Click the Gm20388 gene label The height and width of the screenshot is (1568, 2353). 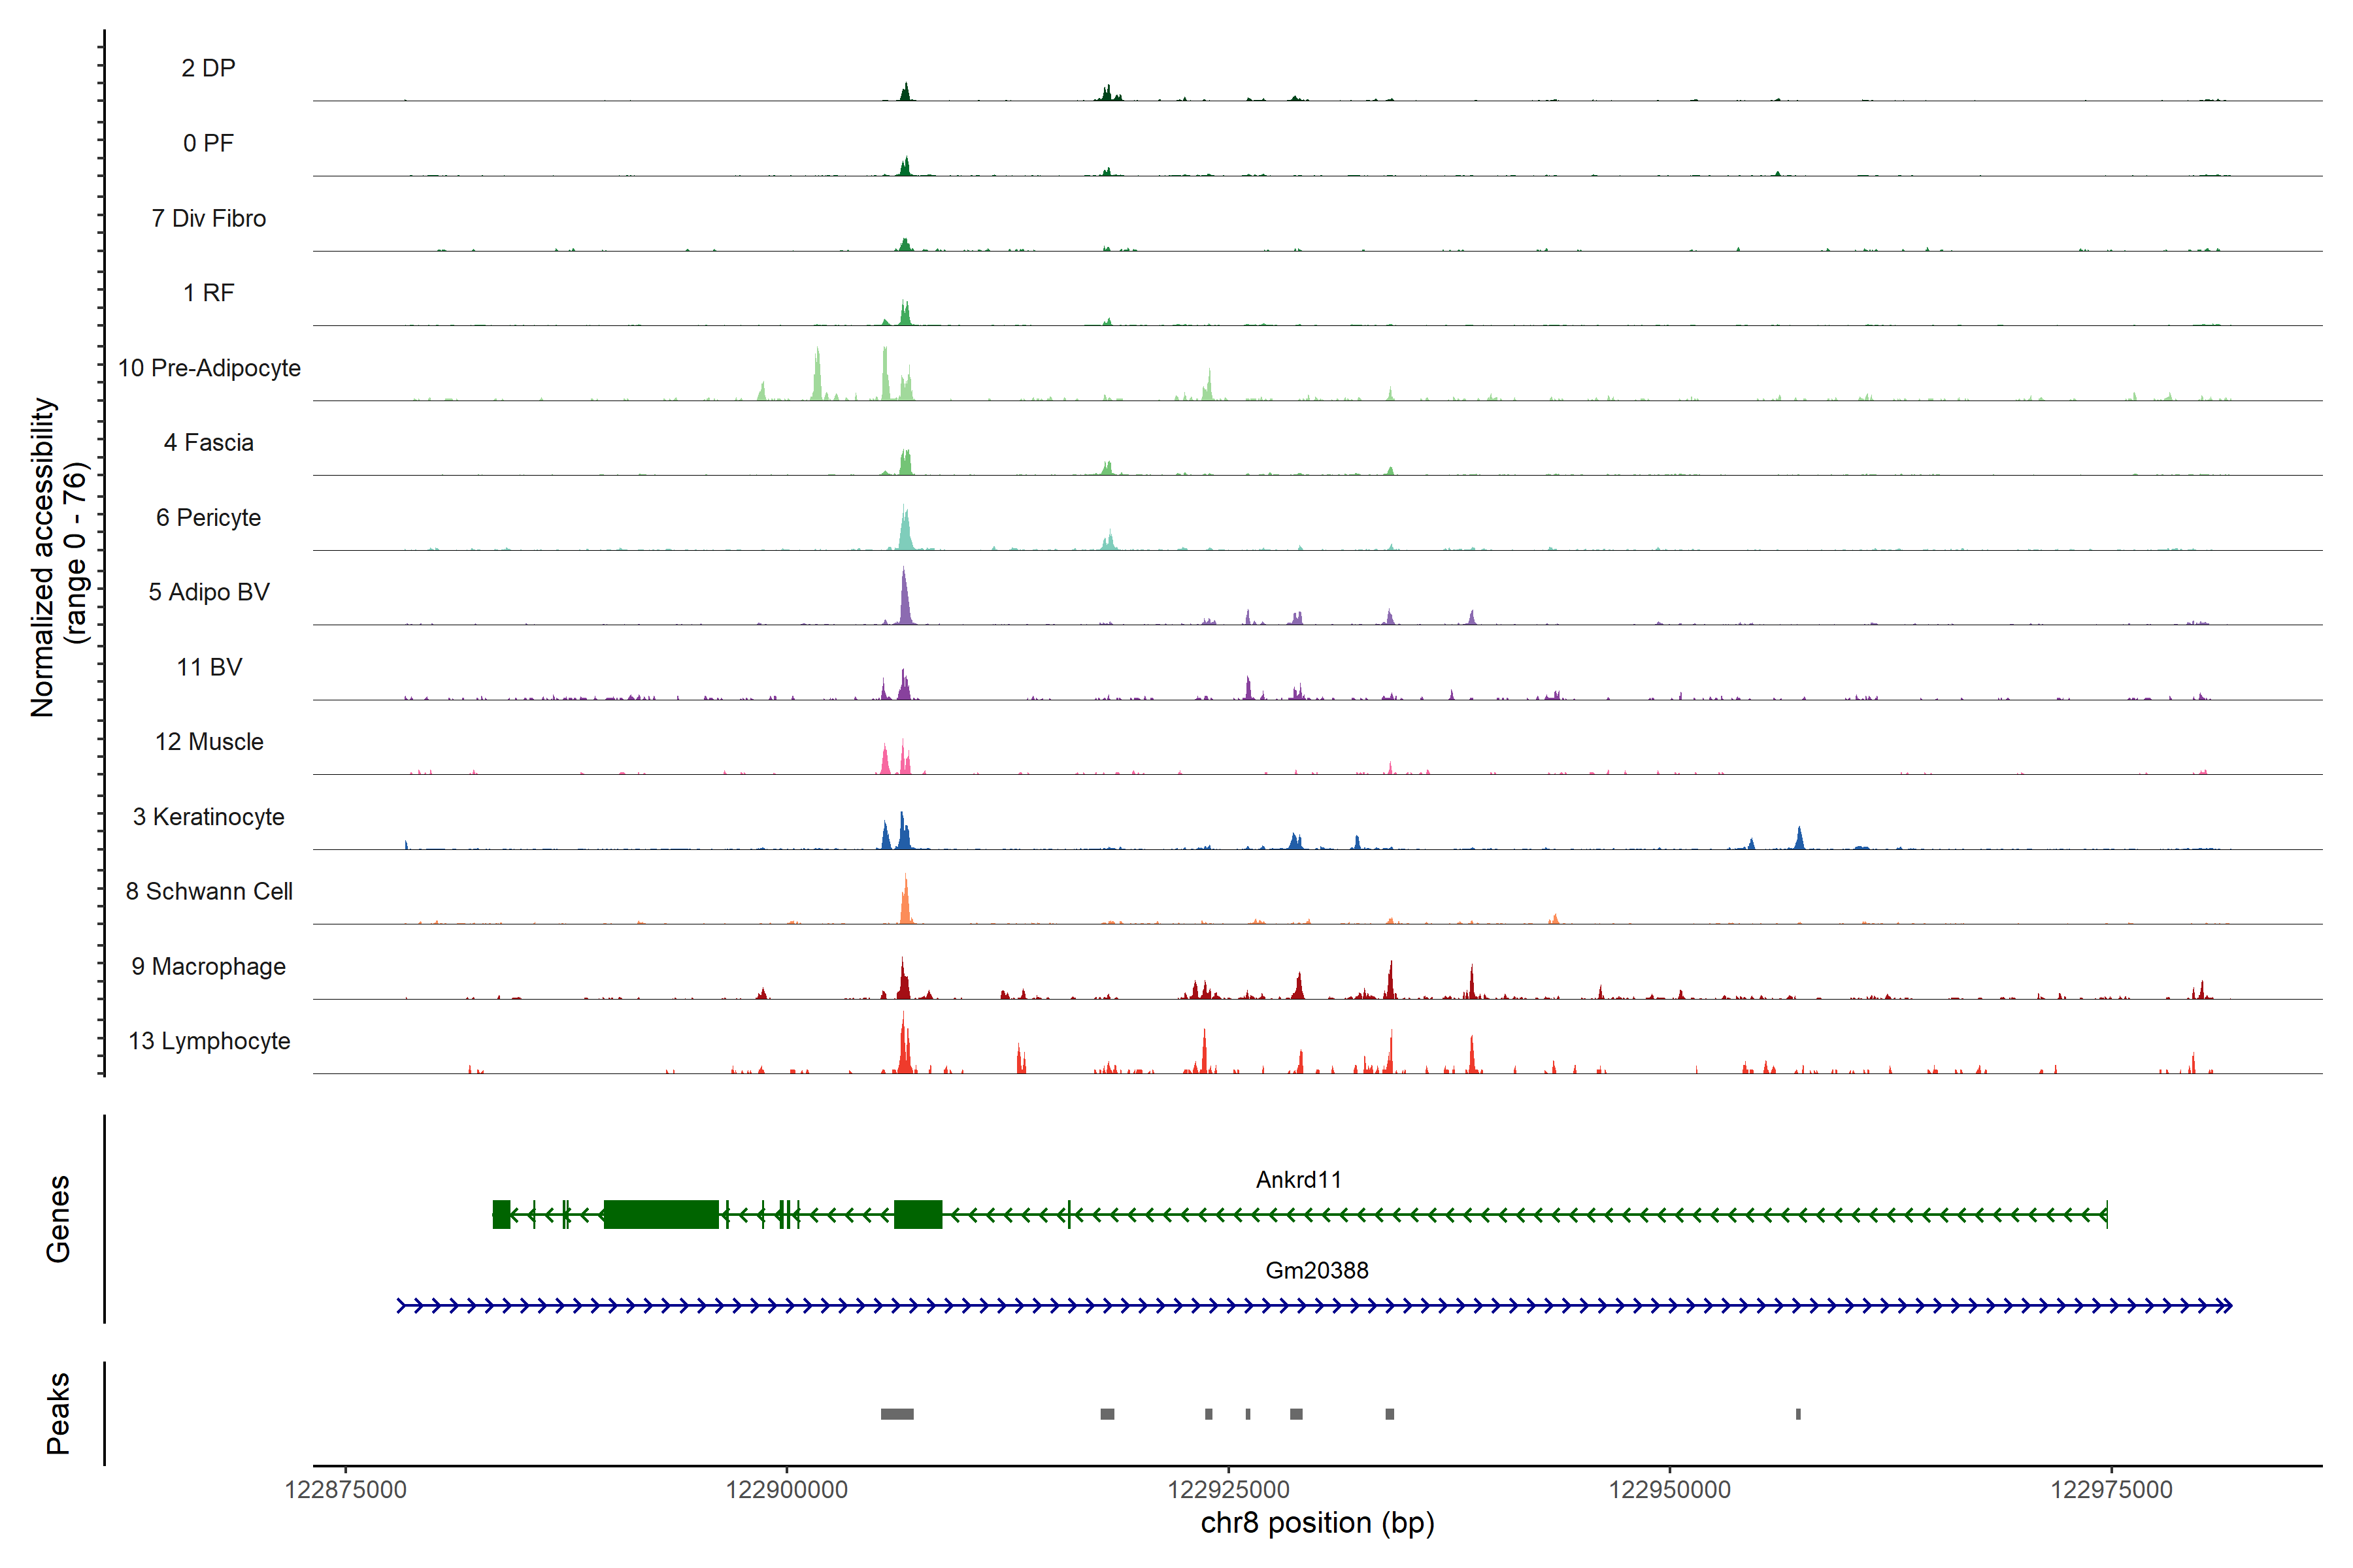click(1316, 1270)
